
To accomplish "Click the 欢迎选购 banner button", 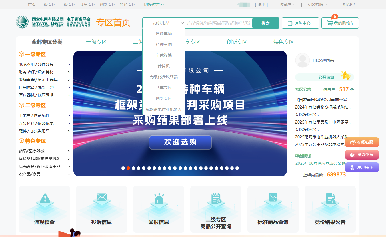I will (180, 142).
